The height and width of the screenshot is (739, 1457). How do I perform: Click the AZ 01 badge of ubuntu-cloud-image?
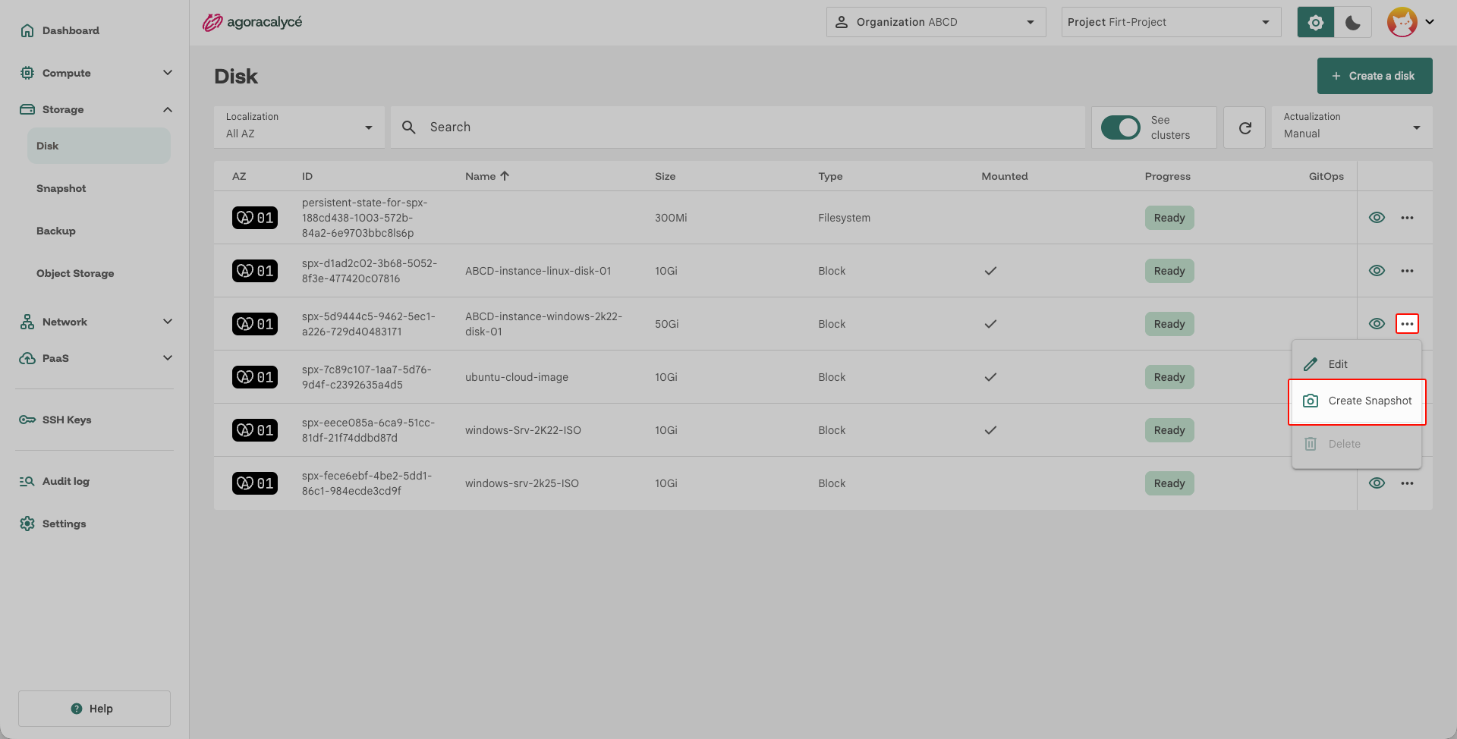pyautogui.click(x=255, y=377)
